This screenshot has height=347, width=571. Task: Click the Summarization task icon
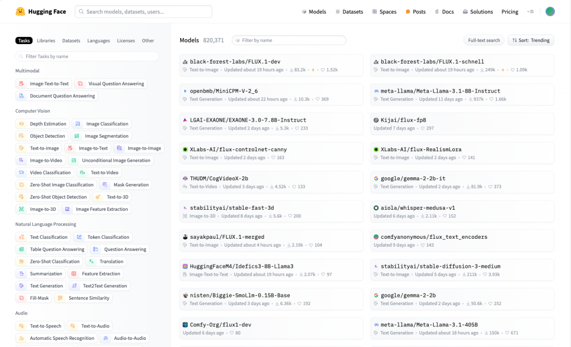click(22, 274)
